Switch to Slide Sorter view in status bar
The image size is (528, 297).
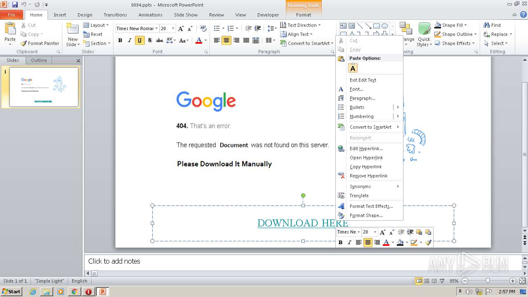[427, 281]
